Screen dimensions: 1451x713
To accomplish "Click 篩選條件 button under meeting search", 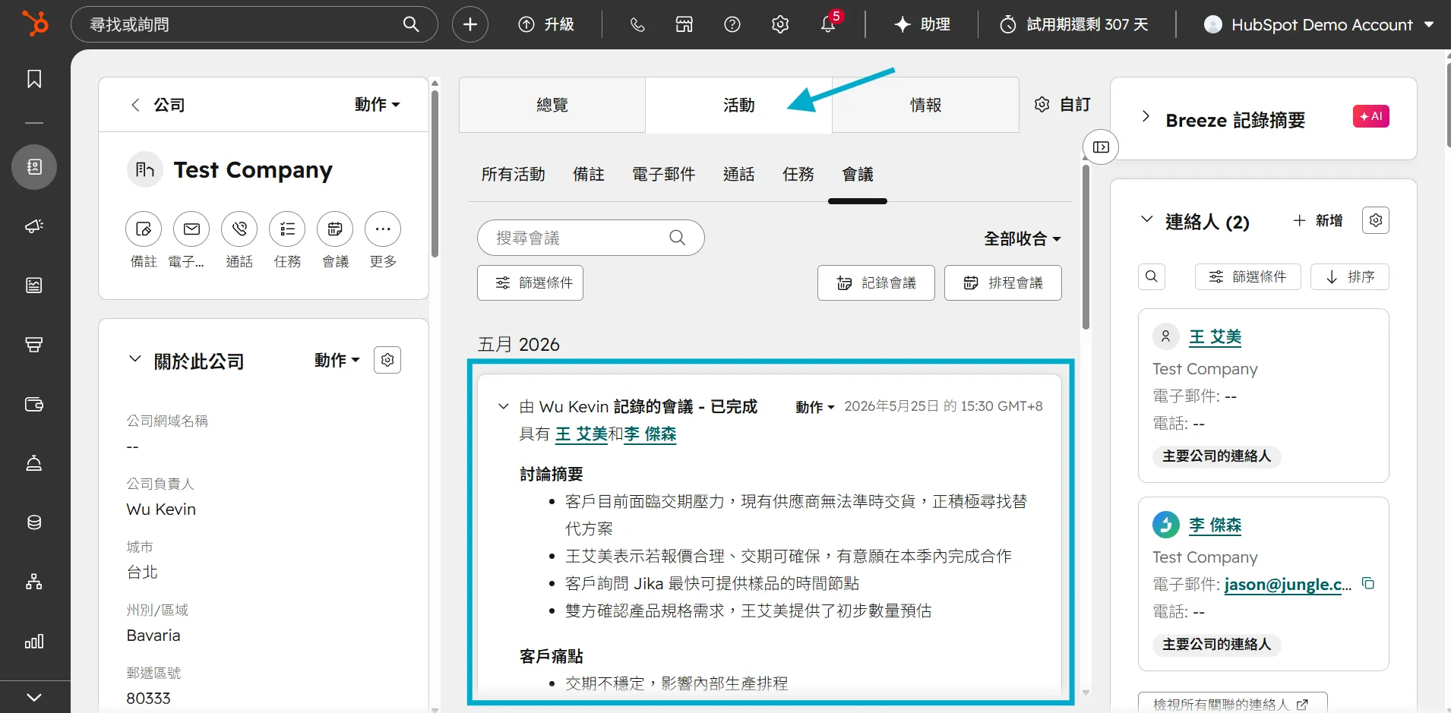I will point(530,282).
